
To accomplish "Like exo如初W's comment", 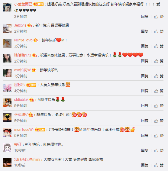I will pos(159,76).
